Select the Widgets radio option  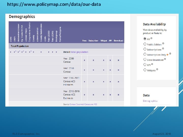(145, 70)
